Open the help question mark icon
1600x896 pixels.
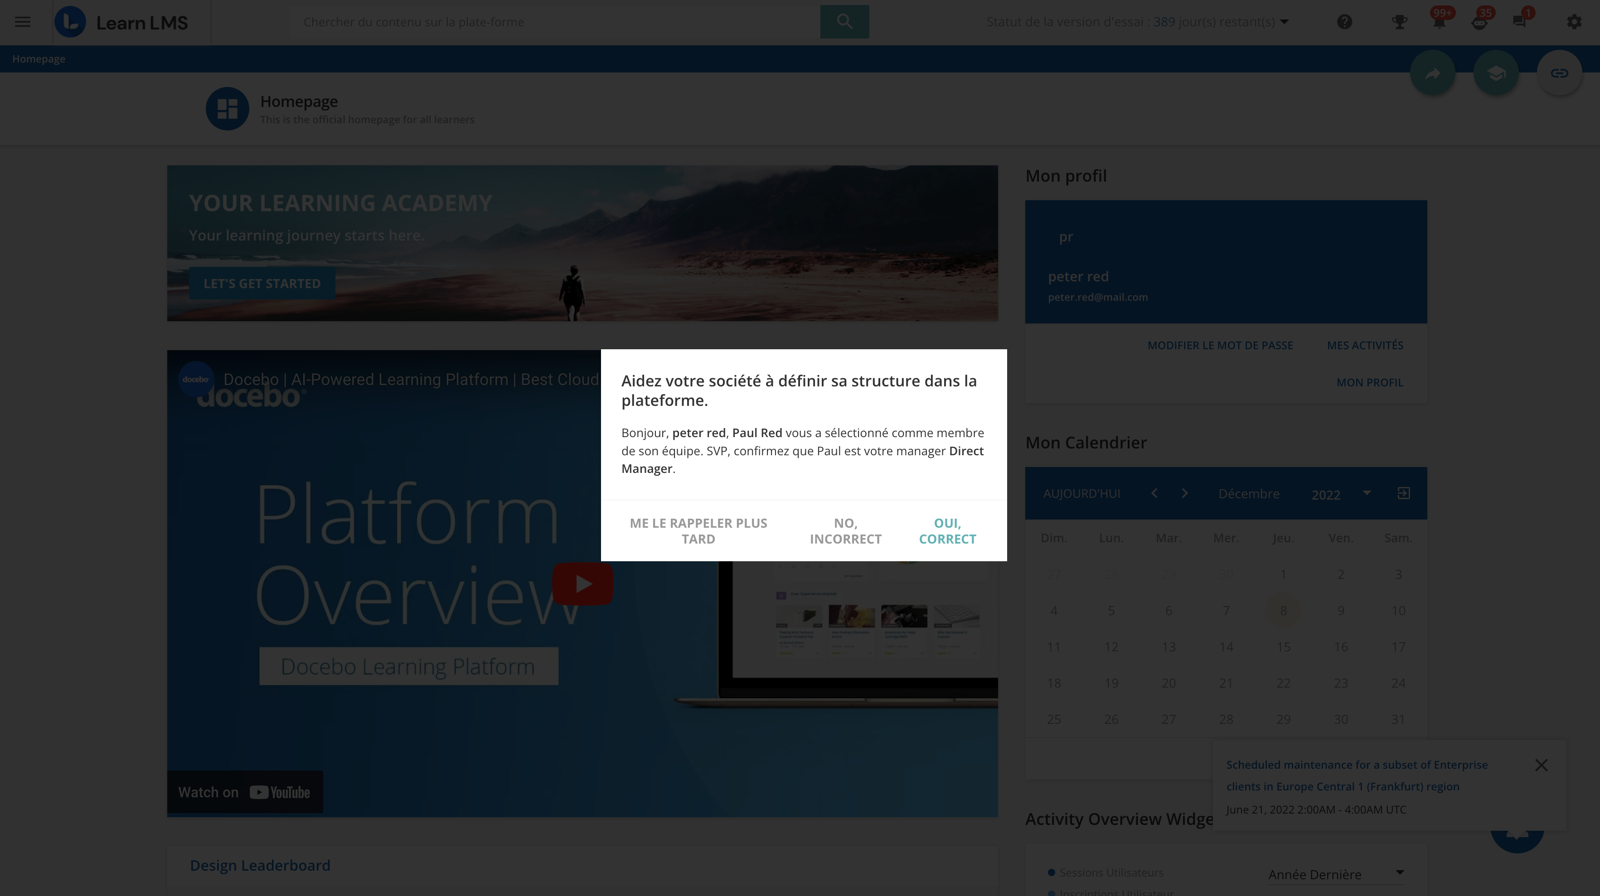pyautogui.click(x=1344, y=22)
